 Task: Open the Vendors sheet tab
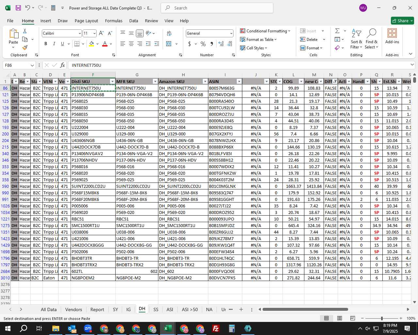[x=73, y=309]
